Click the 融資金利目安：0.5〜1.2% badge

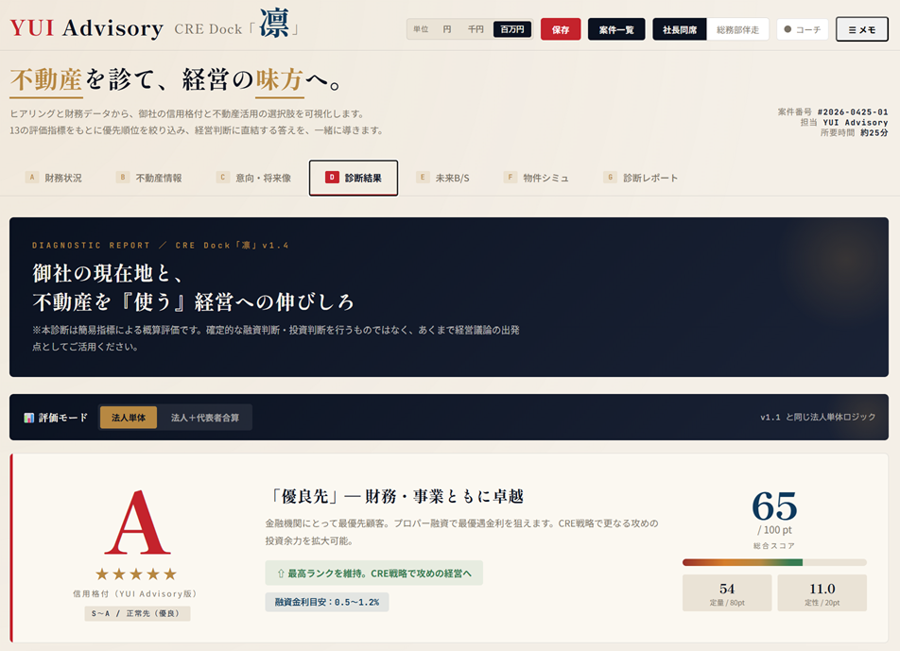[326, 602]
